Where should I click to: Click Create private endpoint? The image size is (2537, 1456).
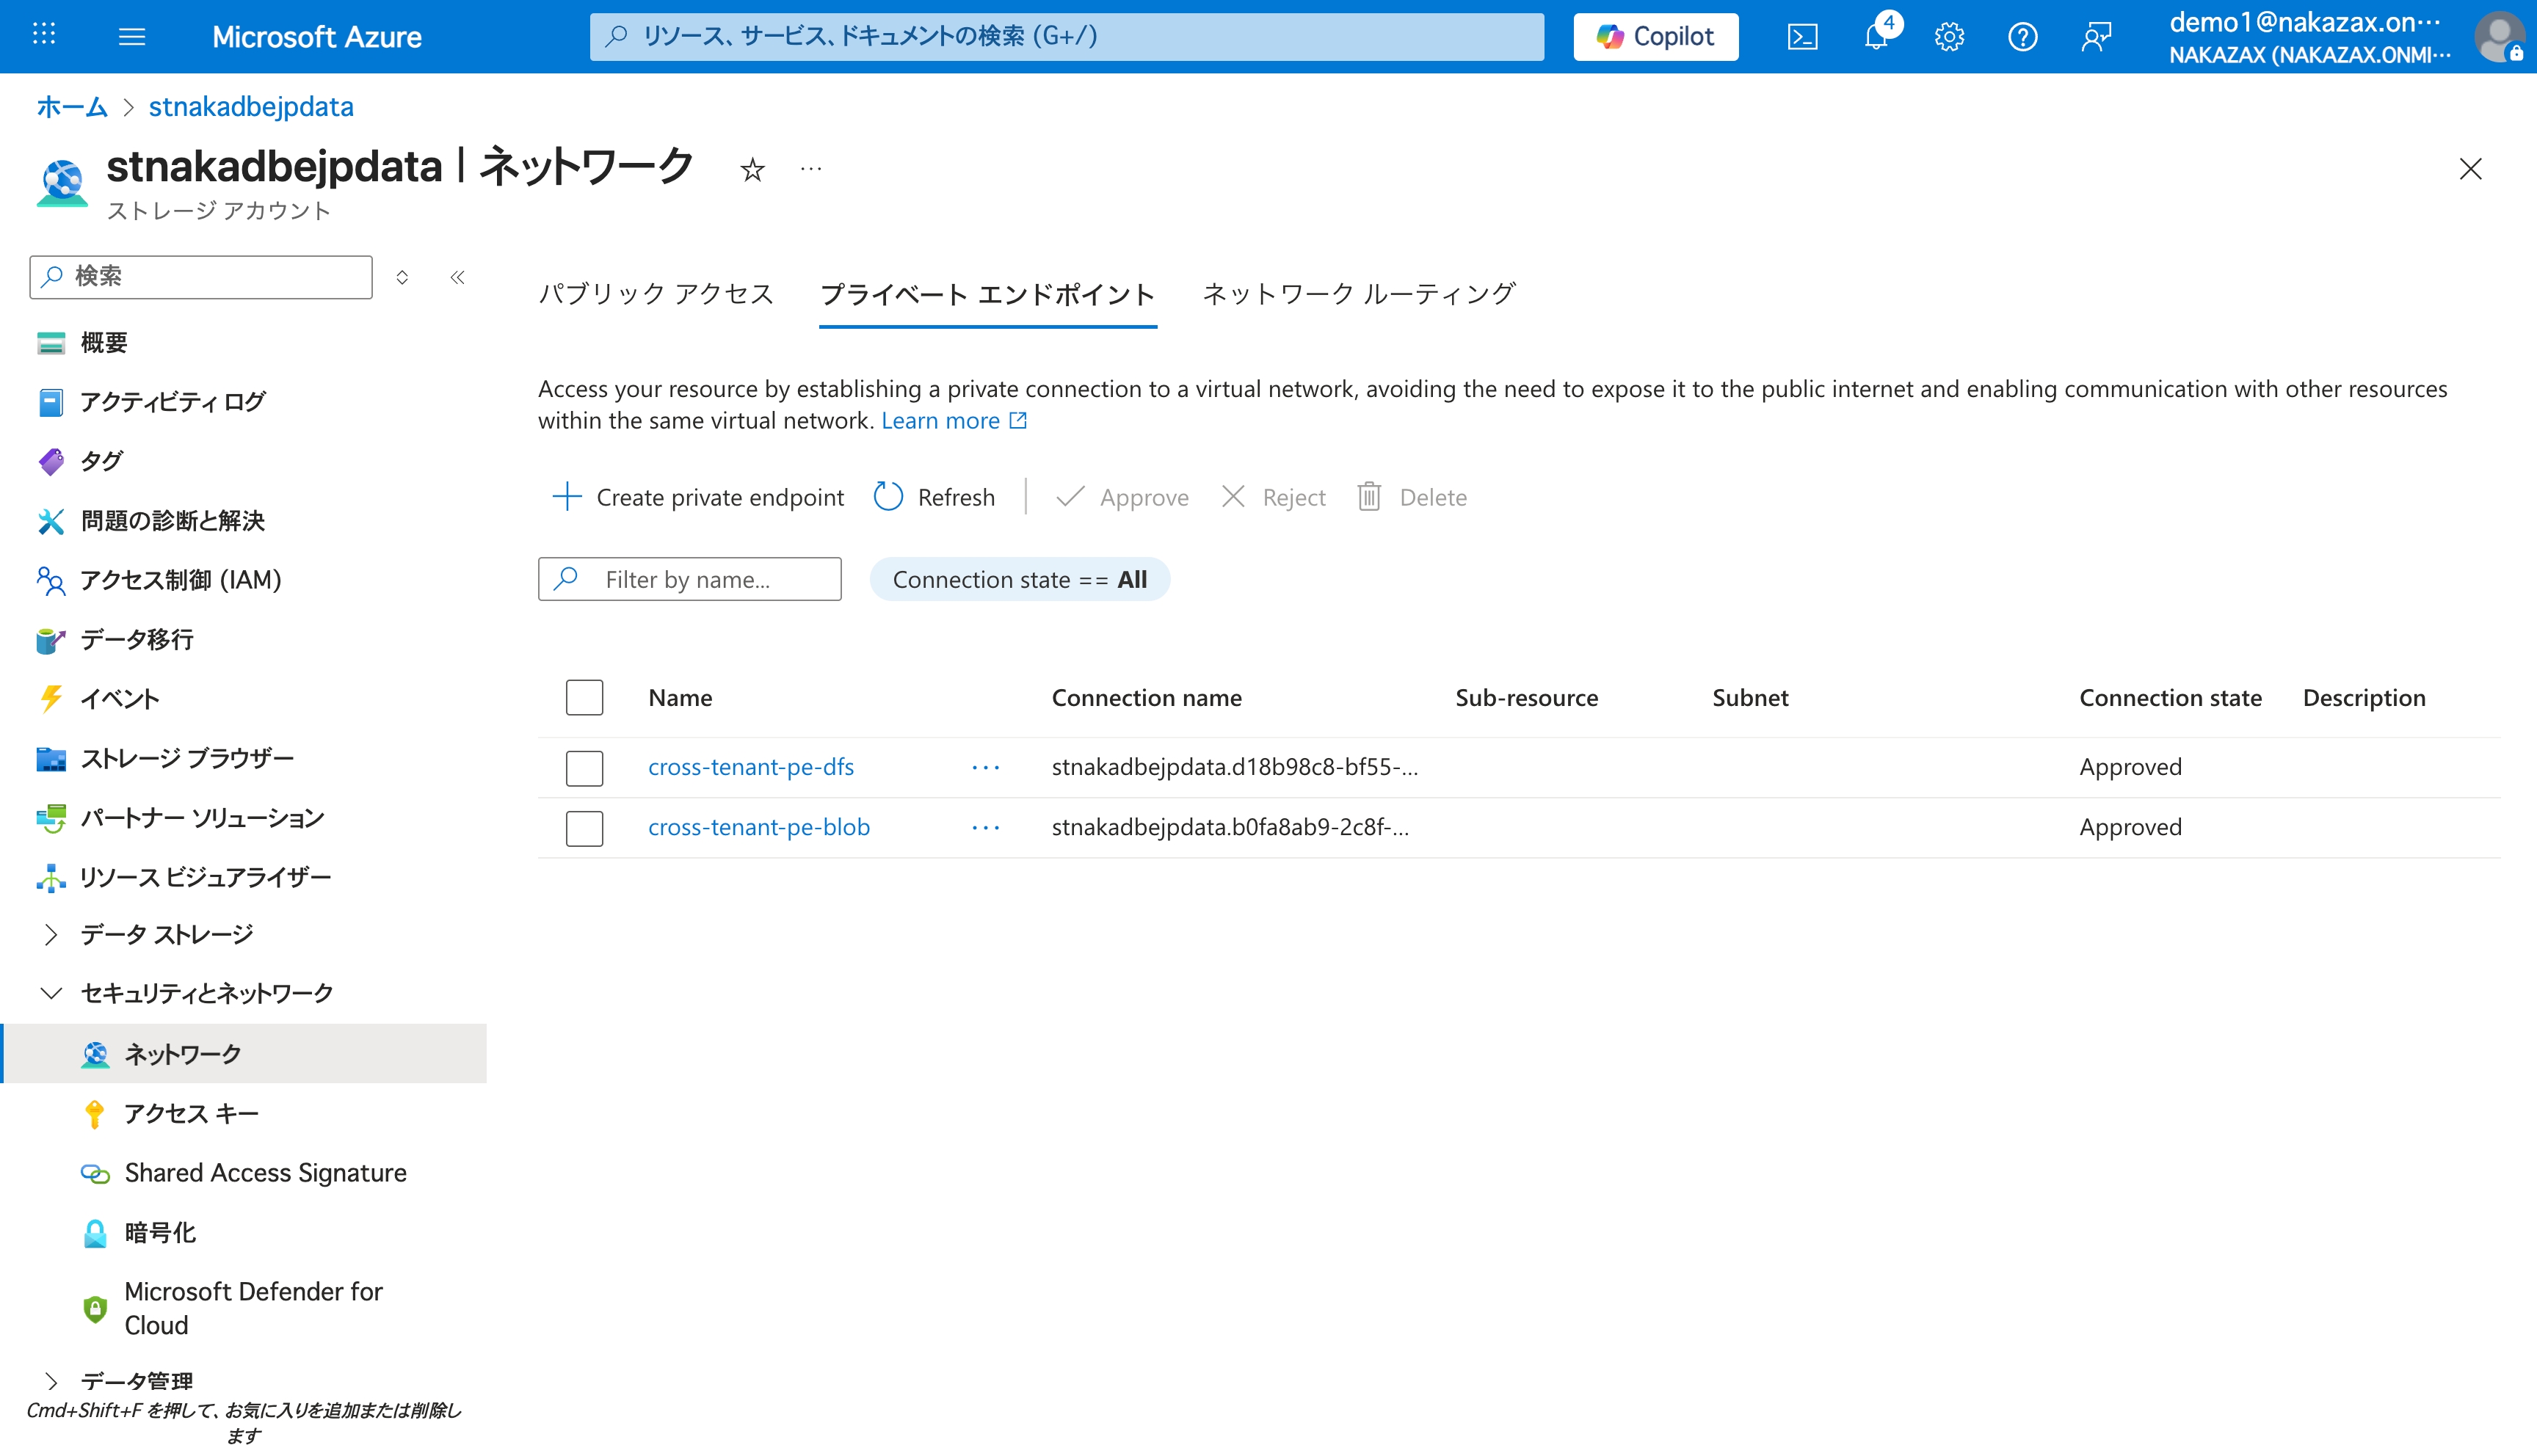tap(698, 497)
